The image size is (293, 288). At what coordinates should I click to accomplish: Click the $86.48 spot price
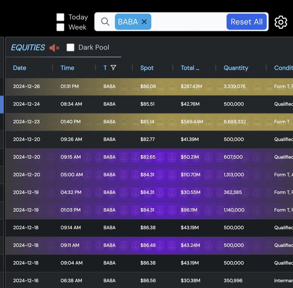(148, 245)
